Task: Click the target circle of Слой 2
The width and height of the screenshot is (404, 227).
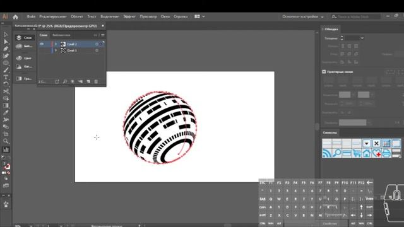Action: coord(97,44)
